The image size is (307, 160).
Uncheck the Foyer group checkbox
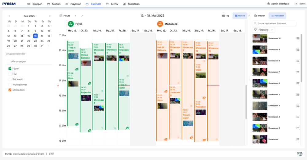click(x=10, y=69)
